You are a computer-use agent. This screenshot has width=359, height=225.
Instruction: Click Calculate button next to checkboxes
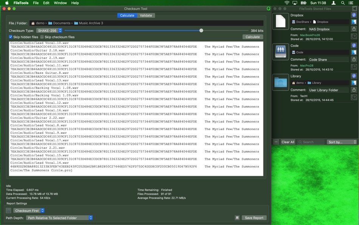253,37
